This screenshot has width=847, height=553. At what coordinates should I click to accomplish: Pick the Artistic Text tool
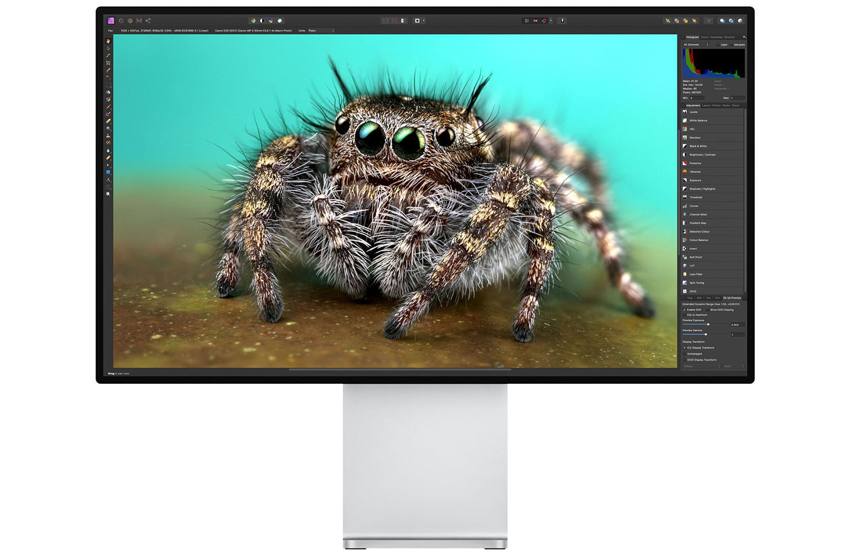pos(108,180)
